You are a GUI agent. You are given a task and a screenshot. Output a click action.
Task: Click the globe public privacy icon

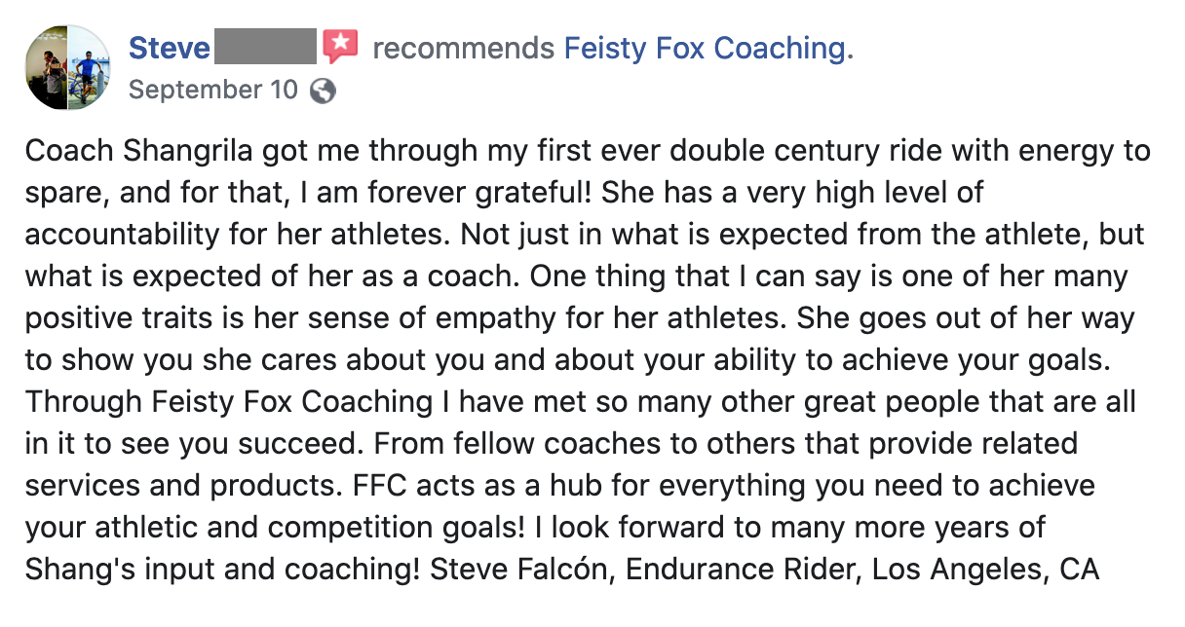pyautogui.click(x=323, y=91)
